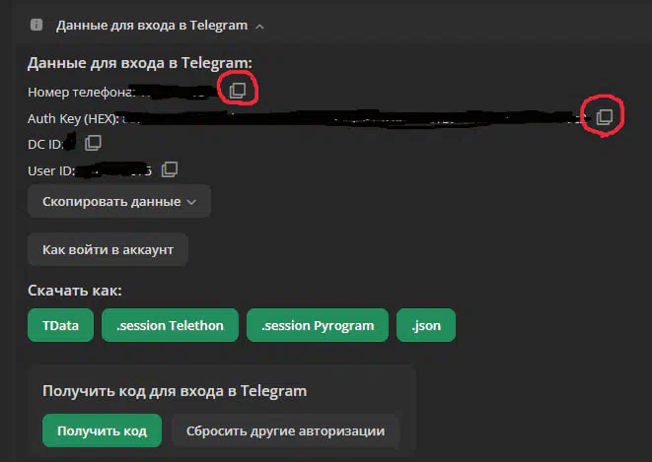Click the 'Данные для входа в Telegram' header title
This screenshot has width=652, height=462.
coord(152,26)
